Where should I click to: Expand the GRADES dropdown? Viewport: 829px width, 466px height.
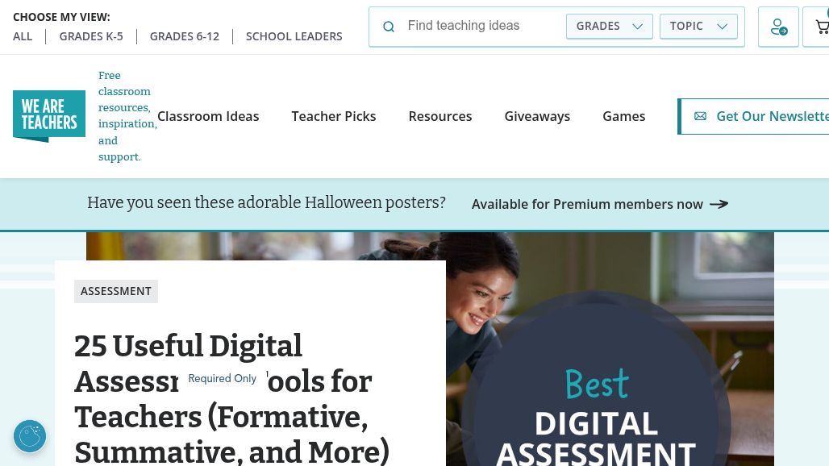(x=609, y=27)
